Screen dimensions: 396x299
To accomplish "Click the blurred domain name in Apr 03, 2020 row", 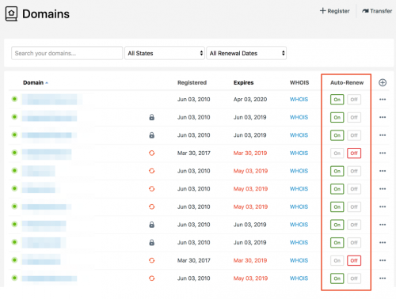I will (51, 100).
